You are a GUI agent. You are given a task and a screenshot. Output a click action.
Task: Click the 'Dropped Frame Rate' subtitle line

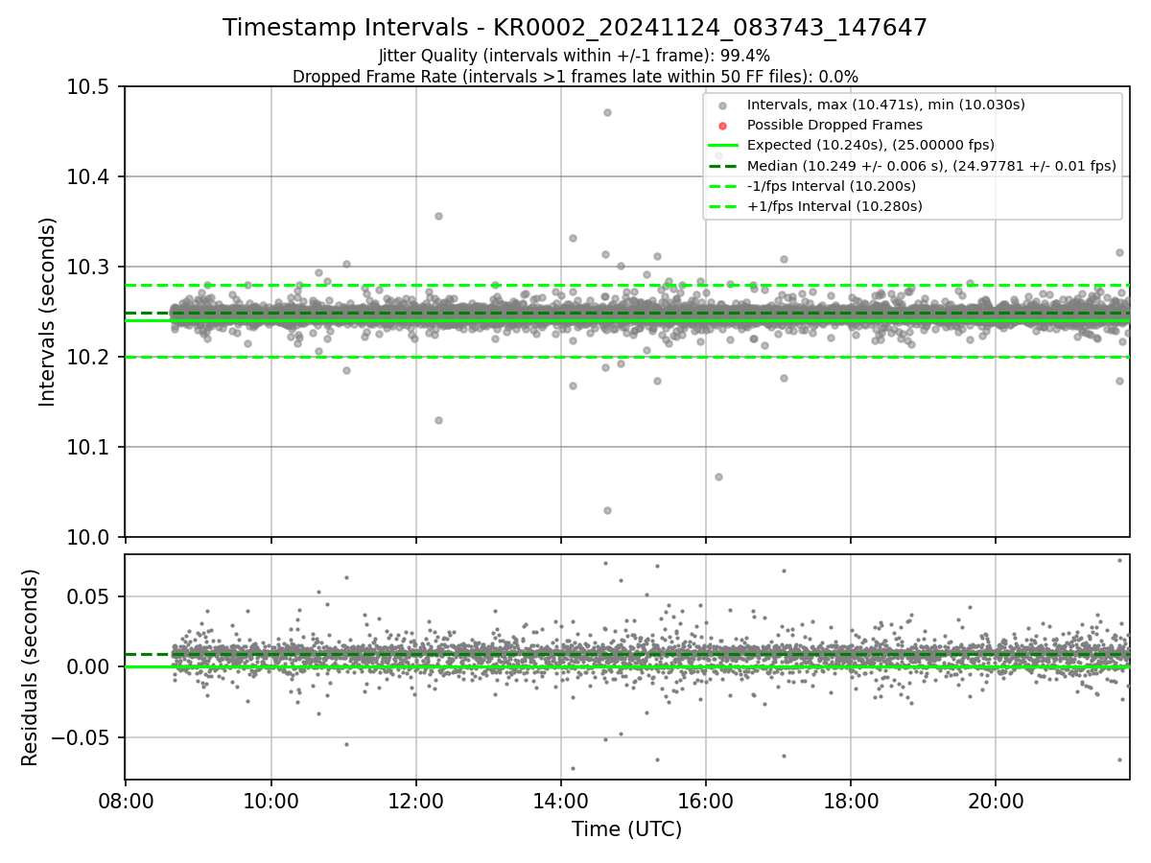[575, 77]
